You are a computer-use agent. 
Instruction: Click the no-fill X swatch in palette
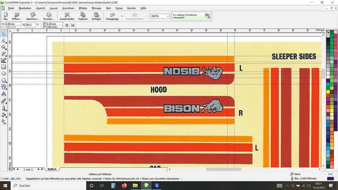[x=328, y=35]
